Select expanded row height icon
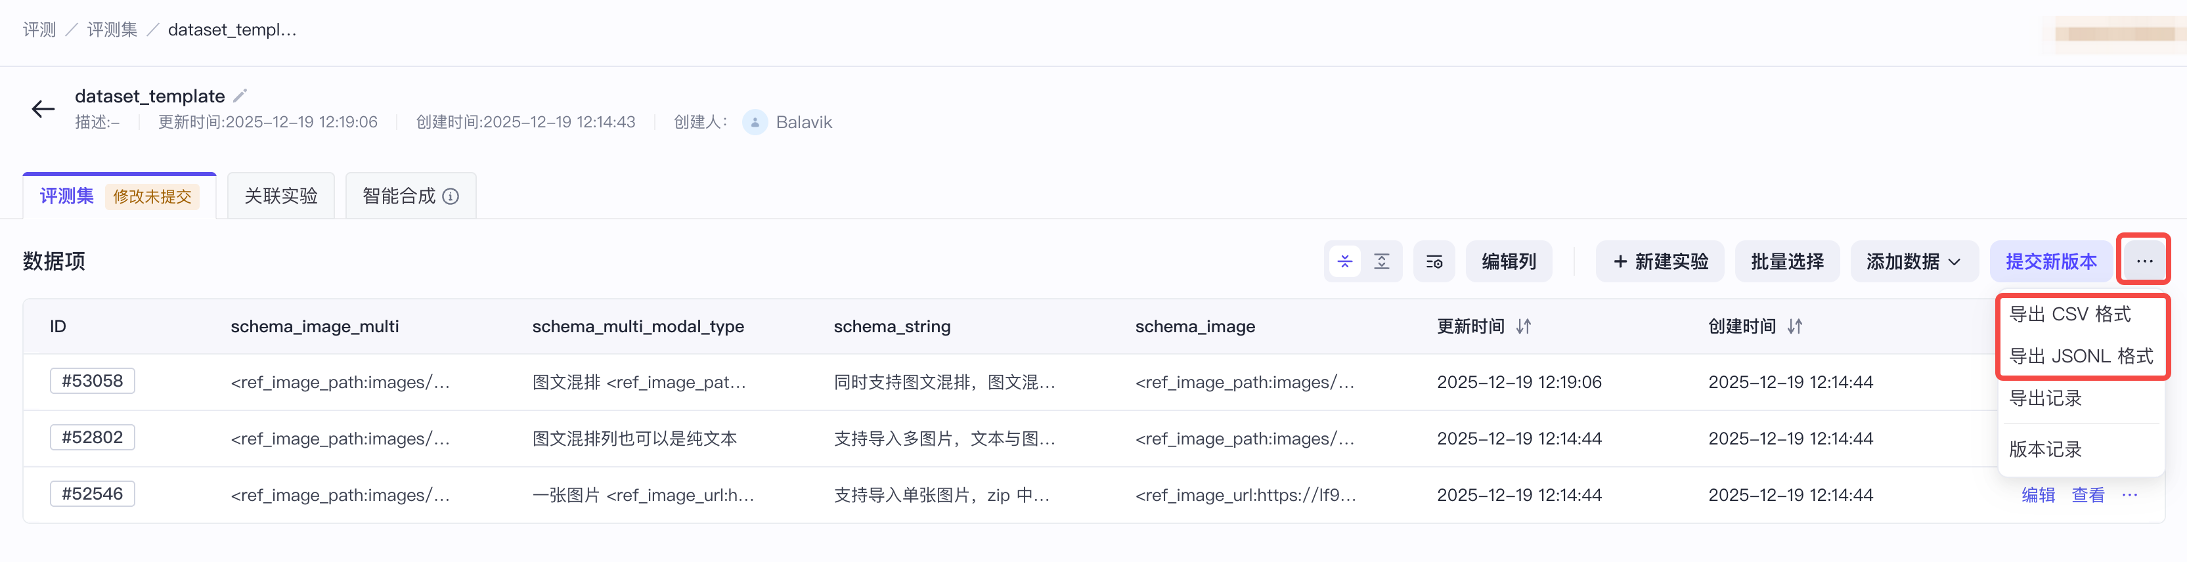 [1381, 261]
